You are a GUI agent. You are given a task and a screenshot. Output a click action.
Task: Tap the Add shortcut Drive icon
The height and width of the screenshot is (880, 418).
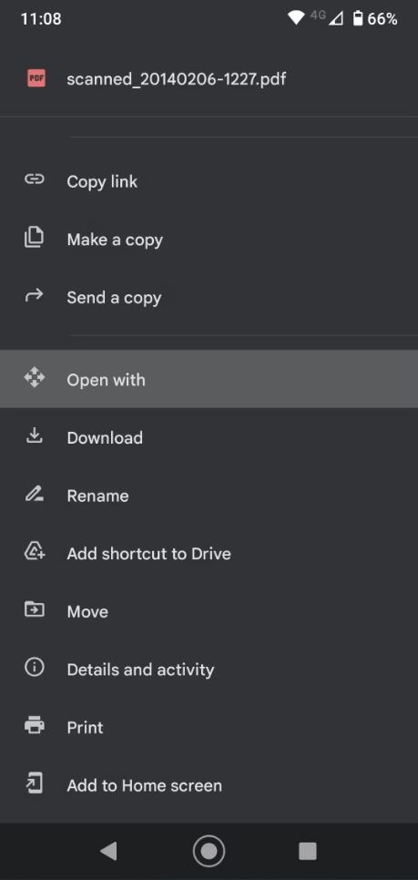tap(35, 552)
